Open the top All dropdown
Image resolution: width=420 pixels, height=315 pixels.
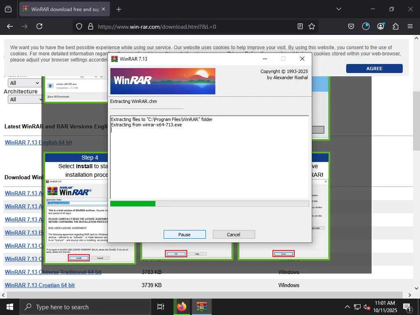pos(24,83)
